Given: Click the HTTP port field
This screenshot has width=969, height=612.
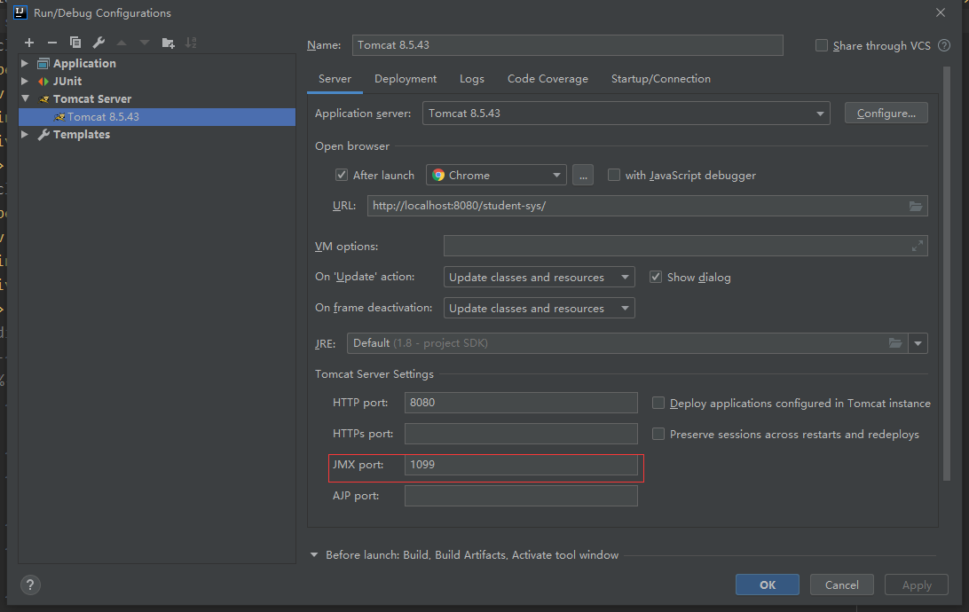Looking at the screenshot, I should (x=521, y=403).
